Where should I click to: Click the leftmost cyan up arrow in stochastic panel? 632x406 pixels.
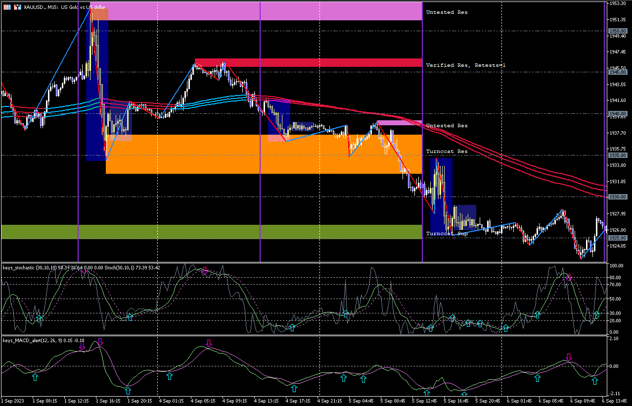[x=39, y=318]
